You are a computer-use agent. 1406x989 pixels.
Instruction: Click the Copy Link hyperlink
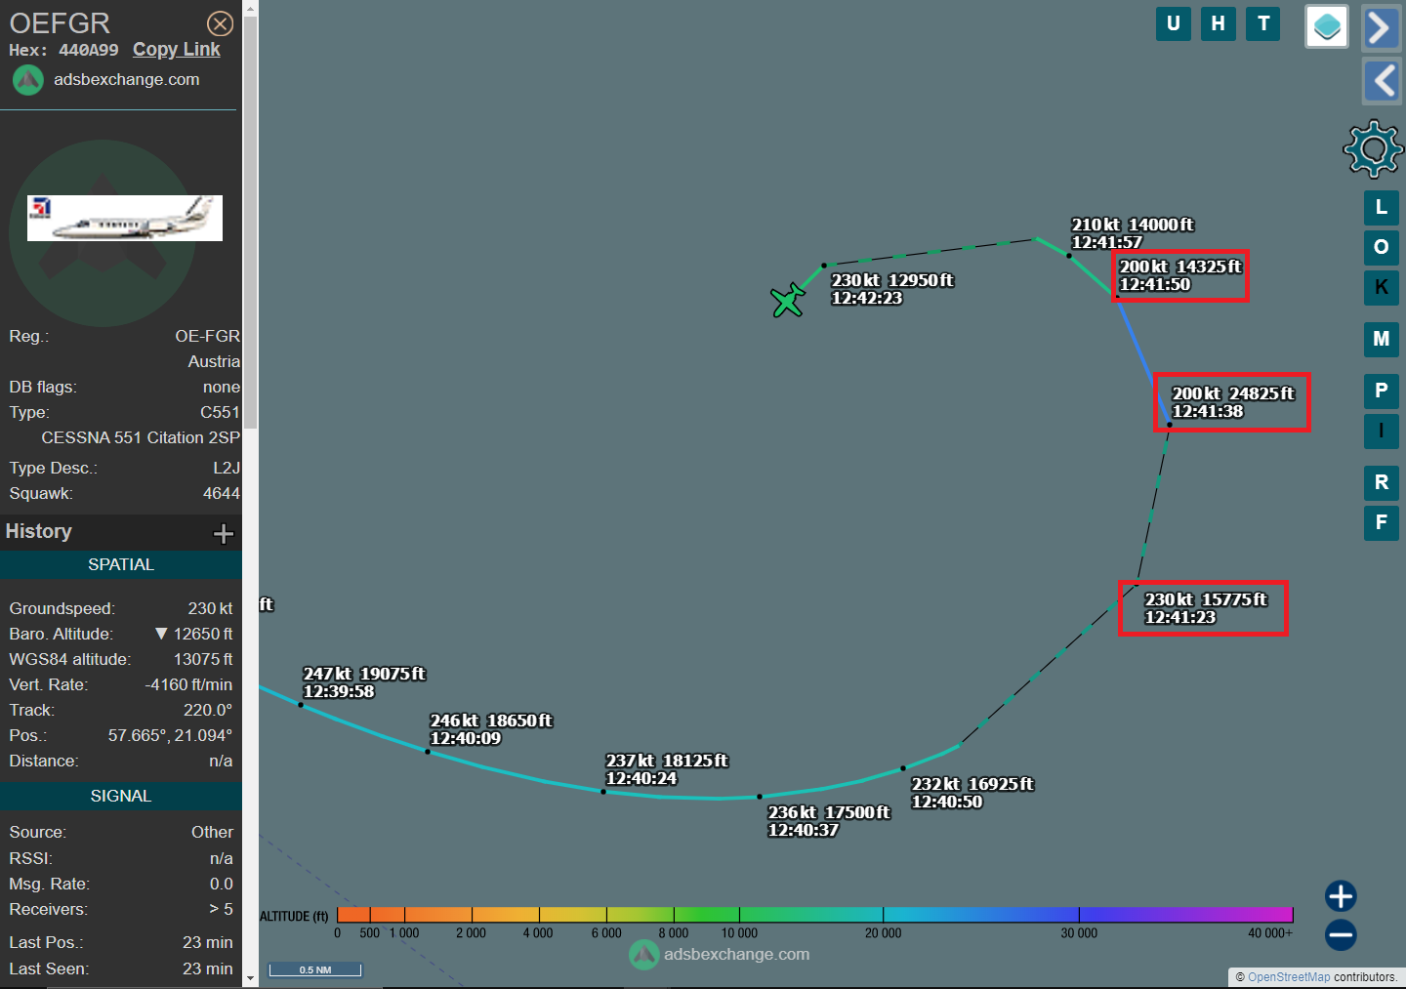[177, 50]
